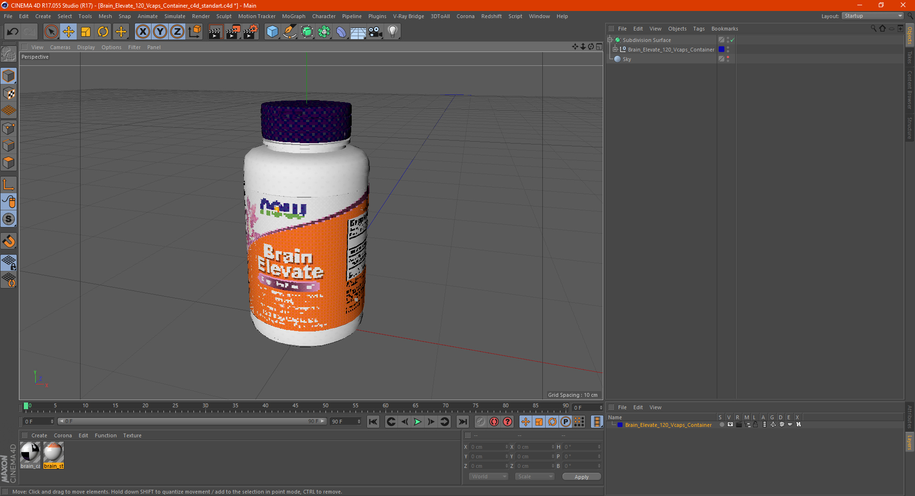
Task: Add a Light object
Action: point(393,32)
